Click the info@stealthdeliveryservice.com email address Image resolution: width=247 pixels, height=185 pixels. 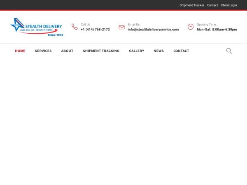pos(153,30)
